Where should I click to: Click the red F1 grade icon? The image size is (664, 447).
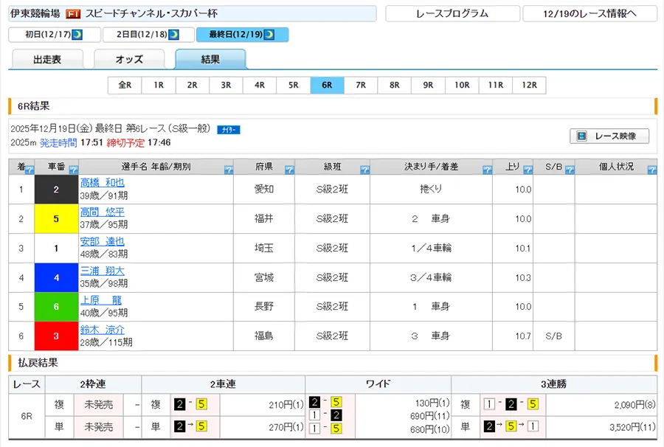[73, 14]
